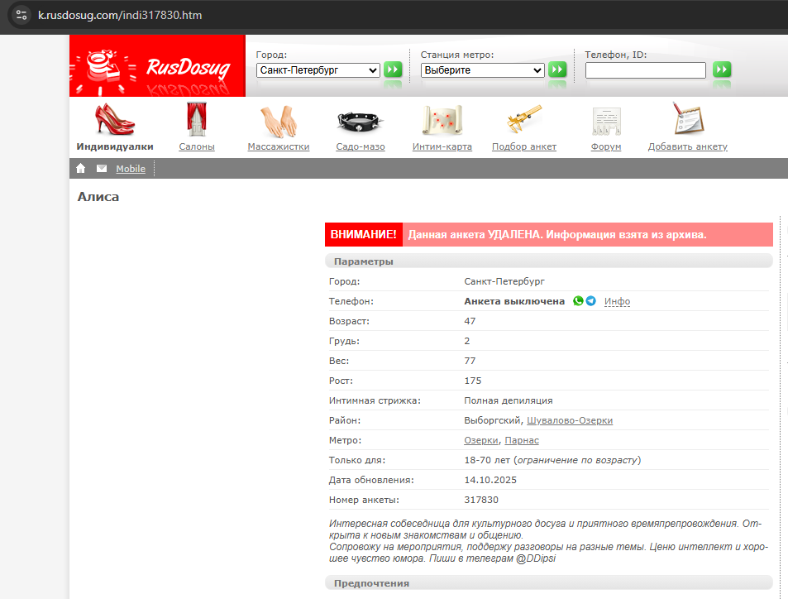
Task: Click the WhatsApp icon in Телефон row
Action: tap(578, 301)
